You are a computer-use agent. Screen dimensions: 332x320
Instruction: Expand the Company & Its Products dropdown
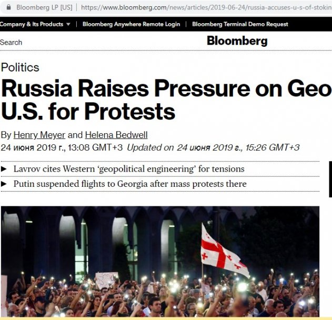click(x=35, y=24)
